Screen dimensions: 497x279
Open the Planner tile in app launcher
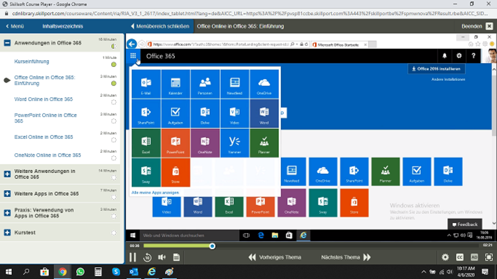point(264,143)
